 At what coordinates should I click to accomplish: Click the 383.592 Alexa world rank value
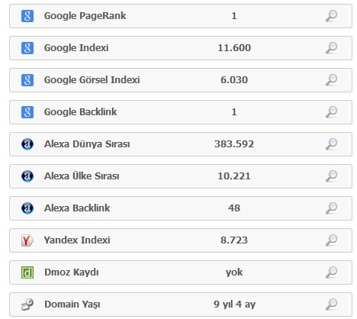click(x=234, y=144)
